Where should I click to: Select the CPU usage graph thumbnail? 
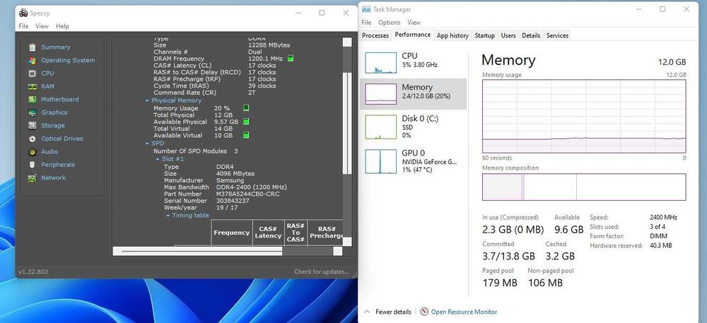click(380, 63)
